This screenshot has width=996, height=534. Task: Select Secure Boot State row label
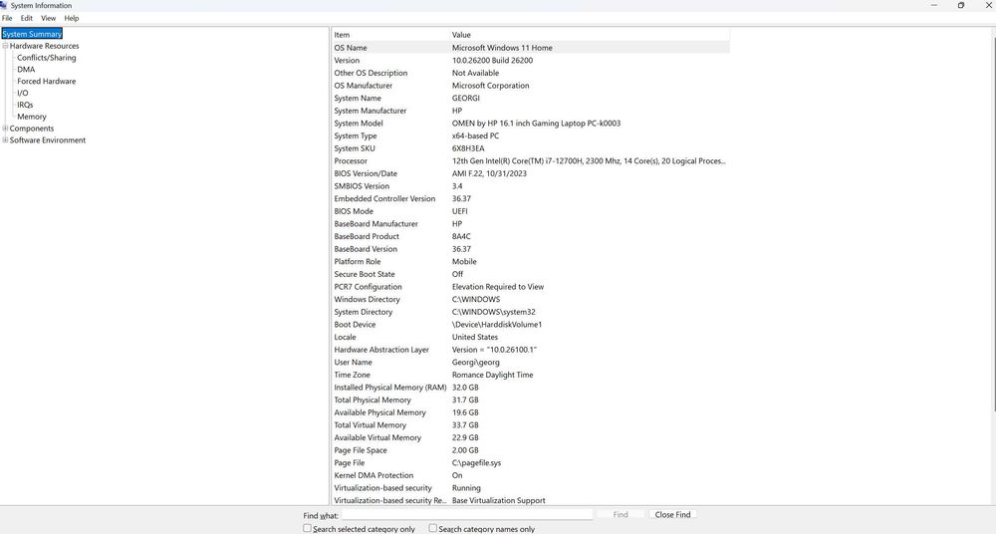365,275
